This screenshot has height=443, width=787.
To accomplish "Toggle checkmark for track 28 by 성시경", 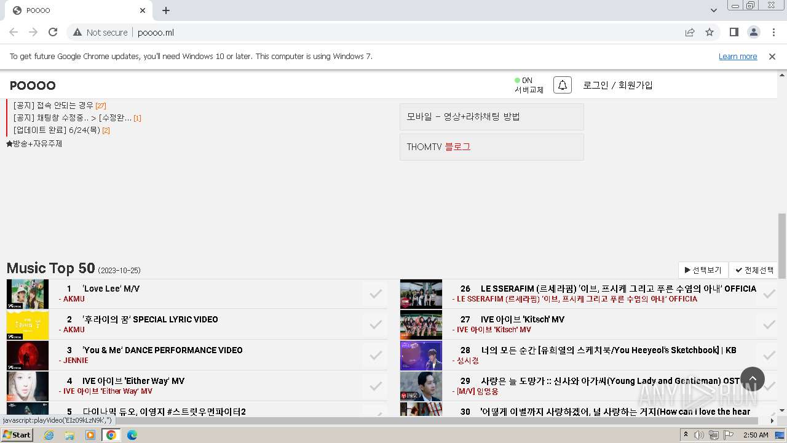I will (x=769, y=355).
